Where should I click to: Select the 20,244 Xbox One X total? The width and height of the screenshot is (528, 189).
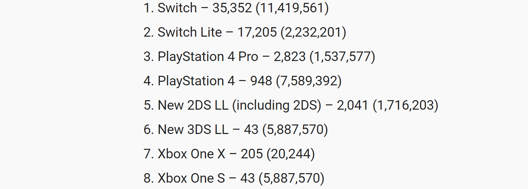pos(291,154)
